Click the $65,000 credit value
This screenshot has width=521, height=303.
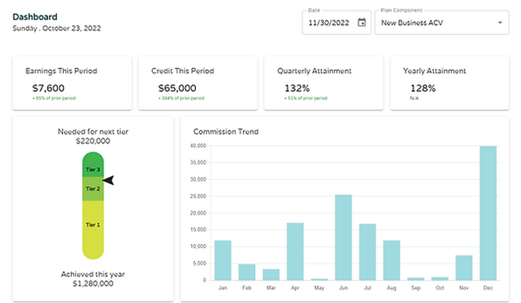[x=177, y=89]
